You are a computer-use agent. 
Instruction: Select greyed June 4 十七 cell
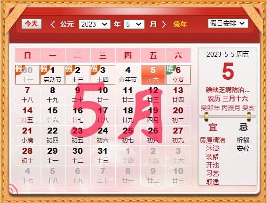(x=28, y=176)
